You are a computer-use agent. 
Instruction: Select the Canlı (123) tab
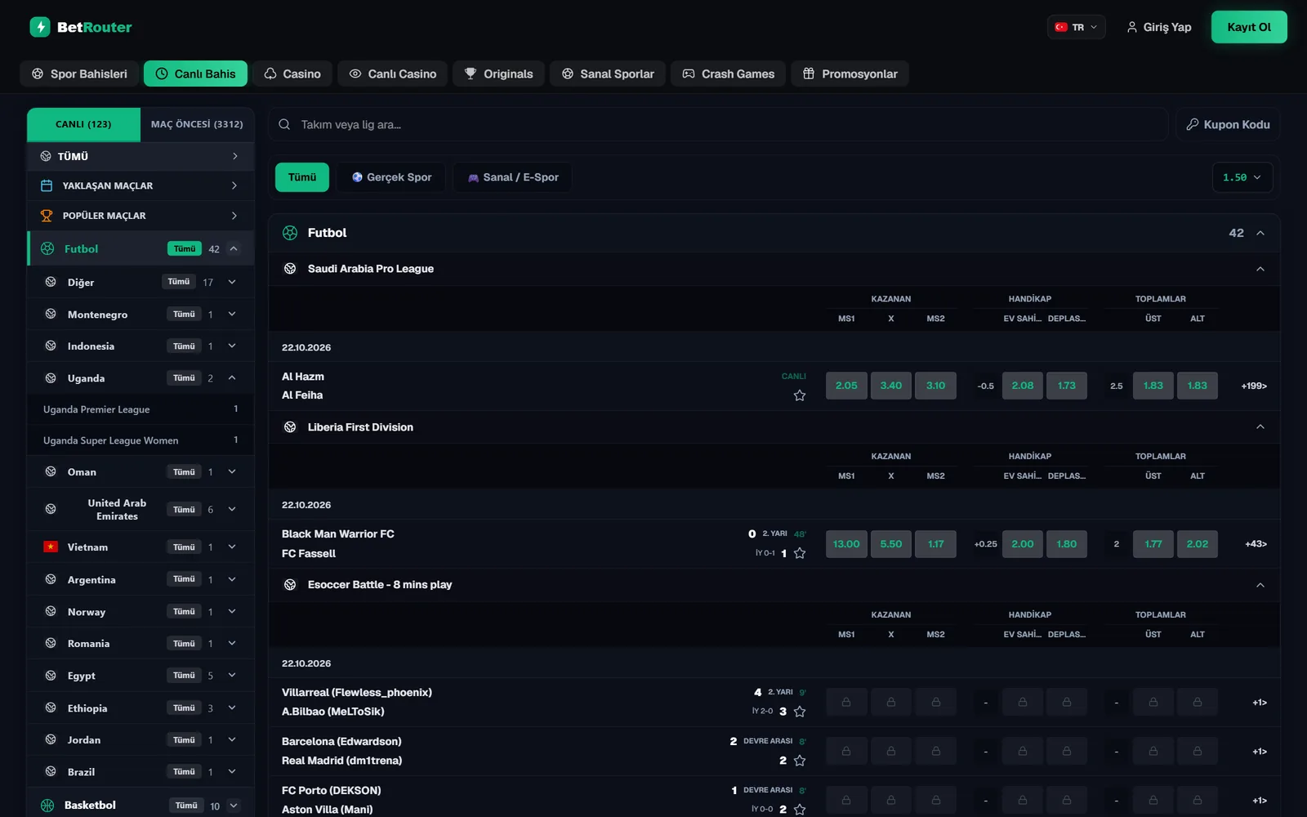83,124
